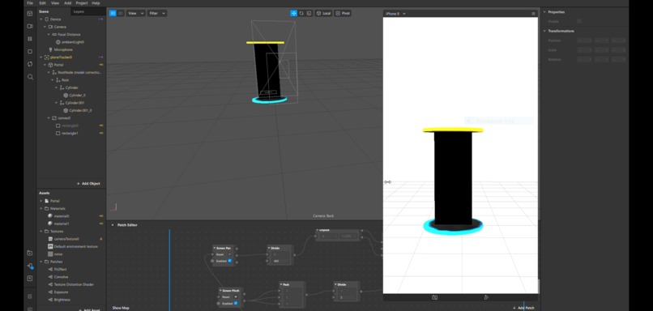Open the File menu
653x311 pixels.
tap(30, 3)
